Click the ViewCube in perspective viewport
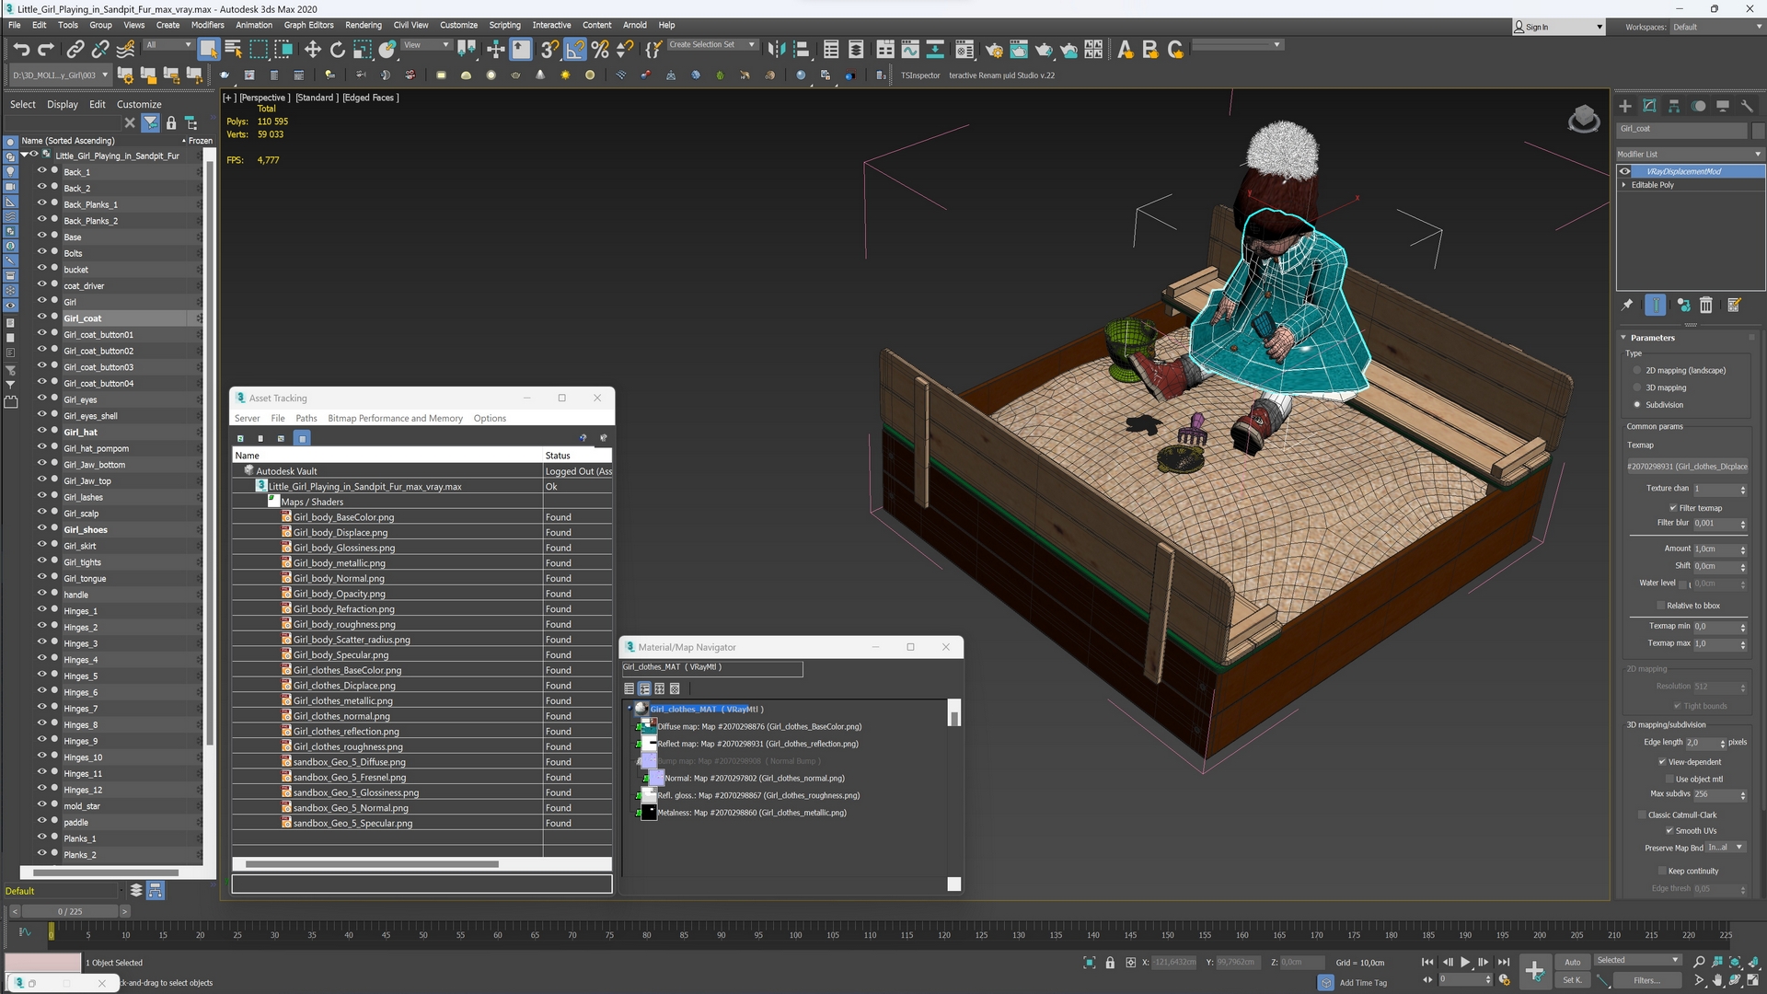The height and width of the screenshot is (994, 1767). [1583, 118]
